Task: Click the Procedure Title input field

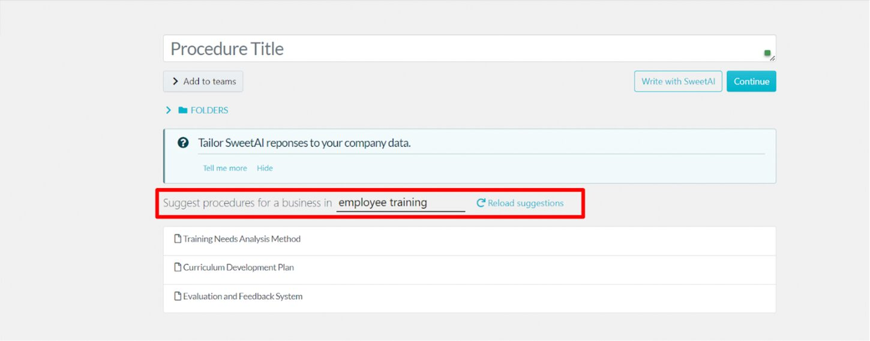Action: (x=469, y=49)
